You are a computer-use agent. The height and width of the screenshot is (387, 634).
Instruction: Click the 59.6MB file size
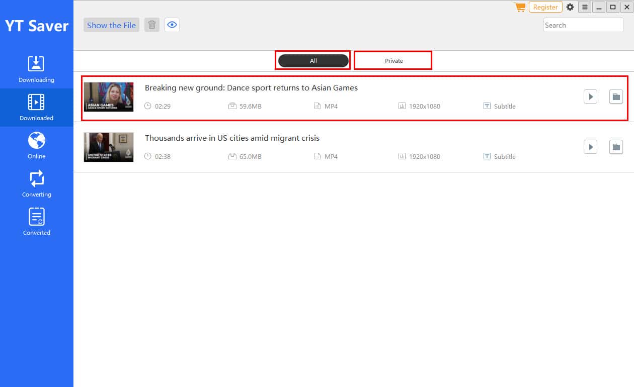point(250,107)
